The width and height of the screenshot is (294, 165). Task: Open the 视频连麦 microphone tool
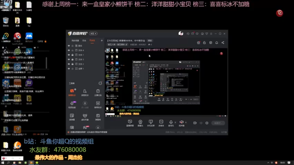(x=72, y=104)
